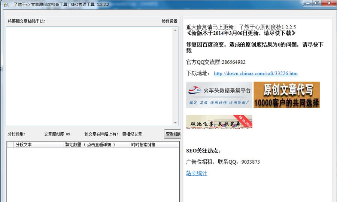The height and width of the screenshot is (202, 337).
Task: Click the official QQ group number 286564982
Action: pyautogui.click(x=233, y=62)
